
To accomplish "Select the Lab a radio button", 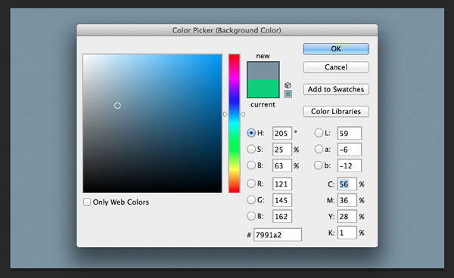I will tap(319, 149).
